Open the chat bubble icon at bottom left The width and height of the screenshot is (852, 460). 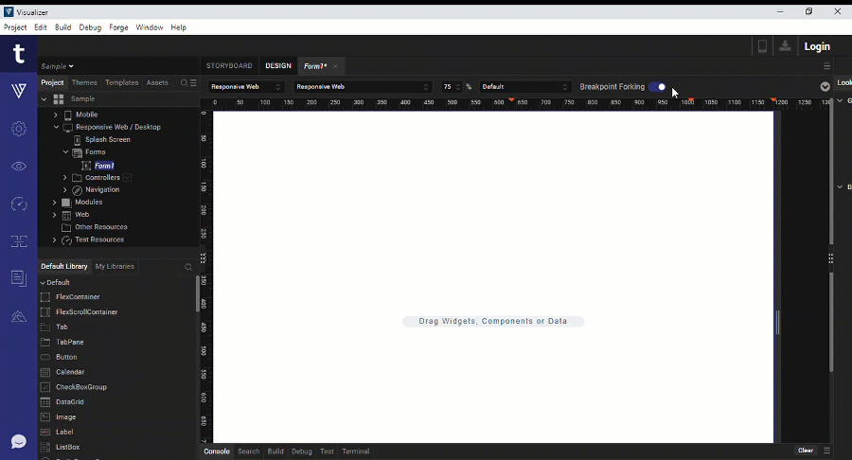(19, 441)
